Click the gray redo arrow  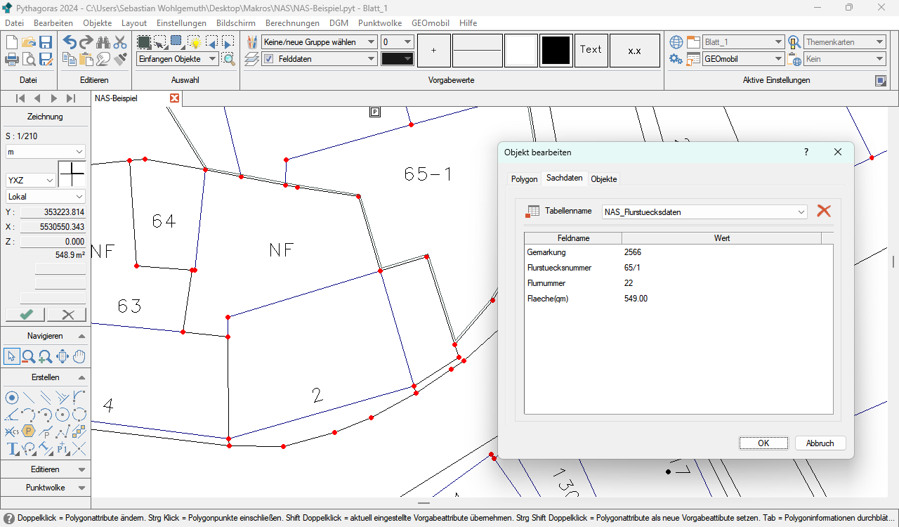click(86, 42)
